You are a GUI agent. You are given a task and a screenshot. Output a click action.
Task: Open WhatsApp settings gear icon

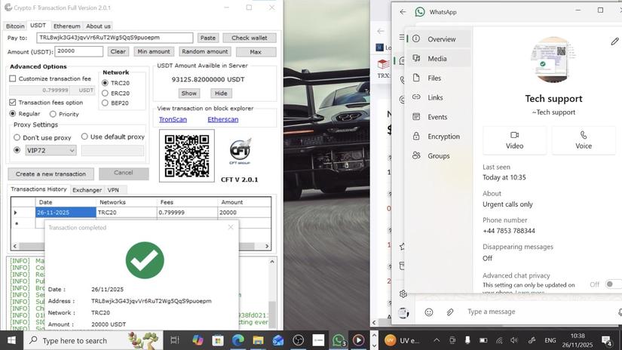(x=403, y=293)
